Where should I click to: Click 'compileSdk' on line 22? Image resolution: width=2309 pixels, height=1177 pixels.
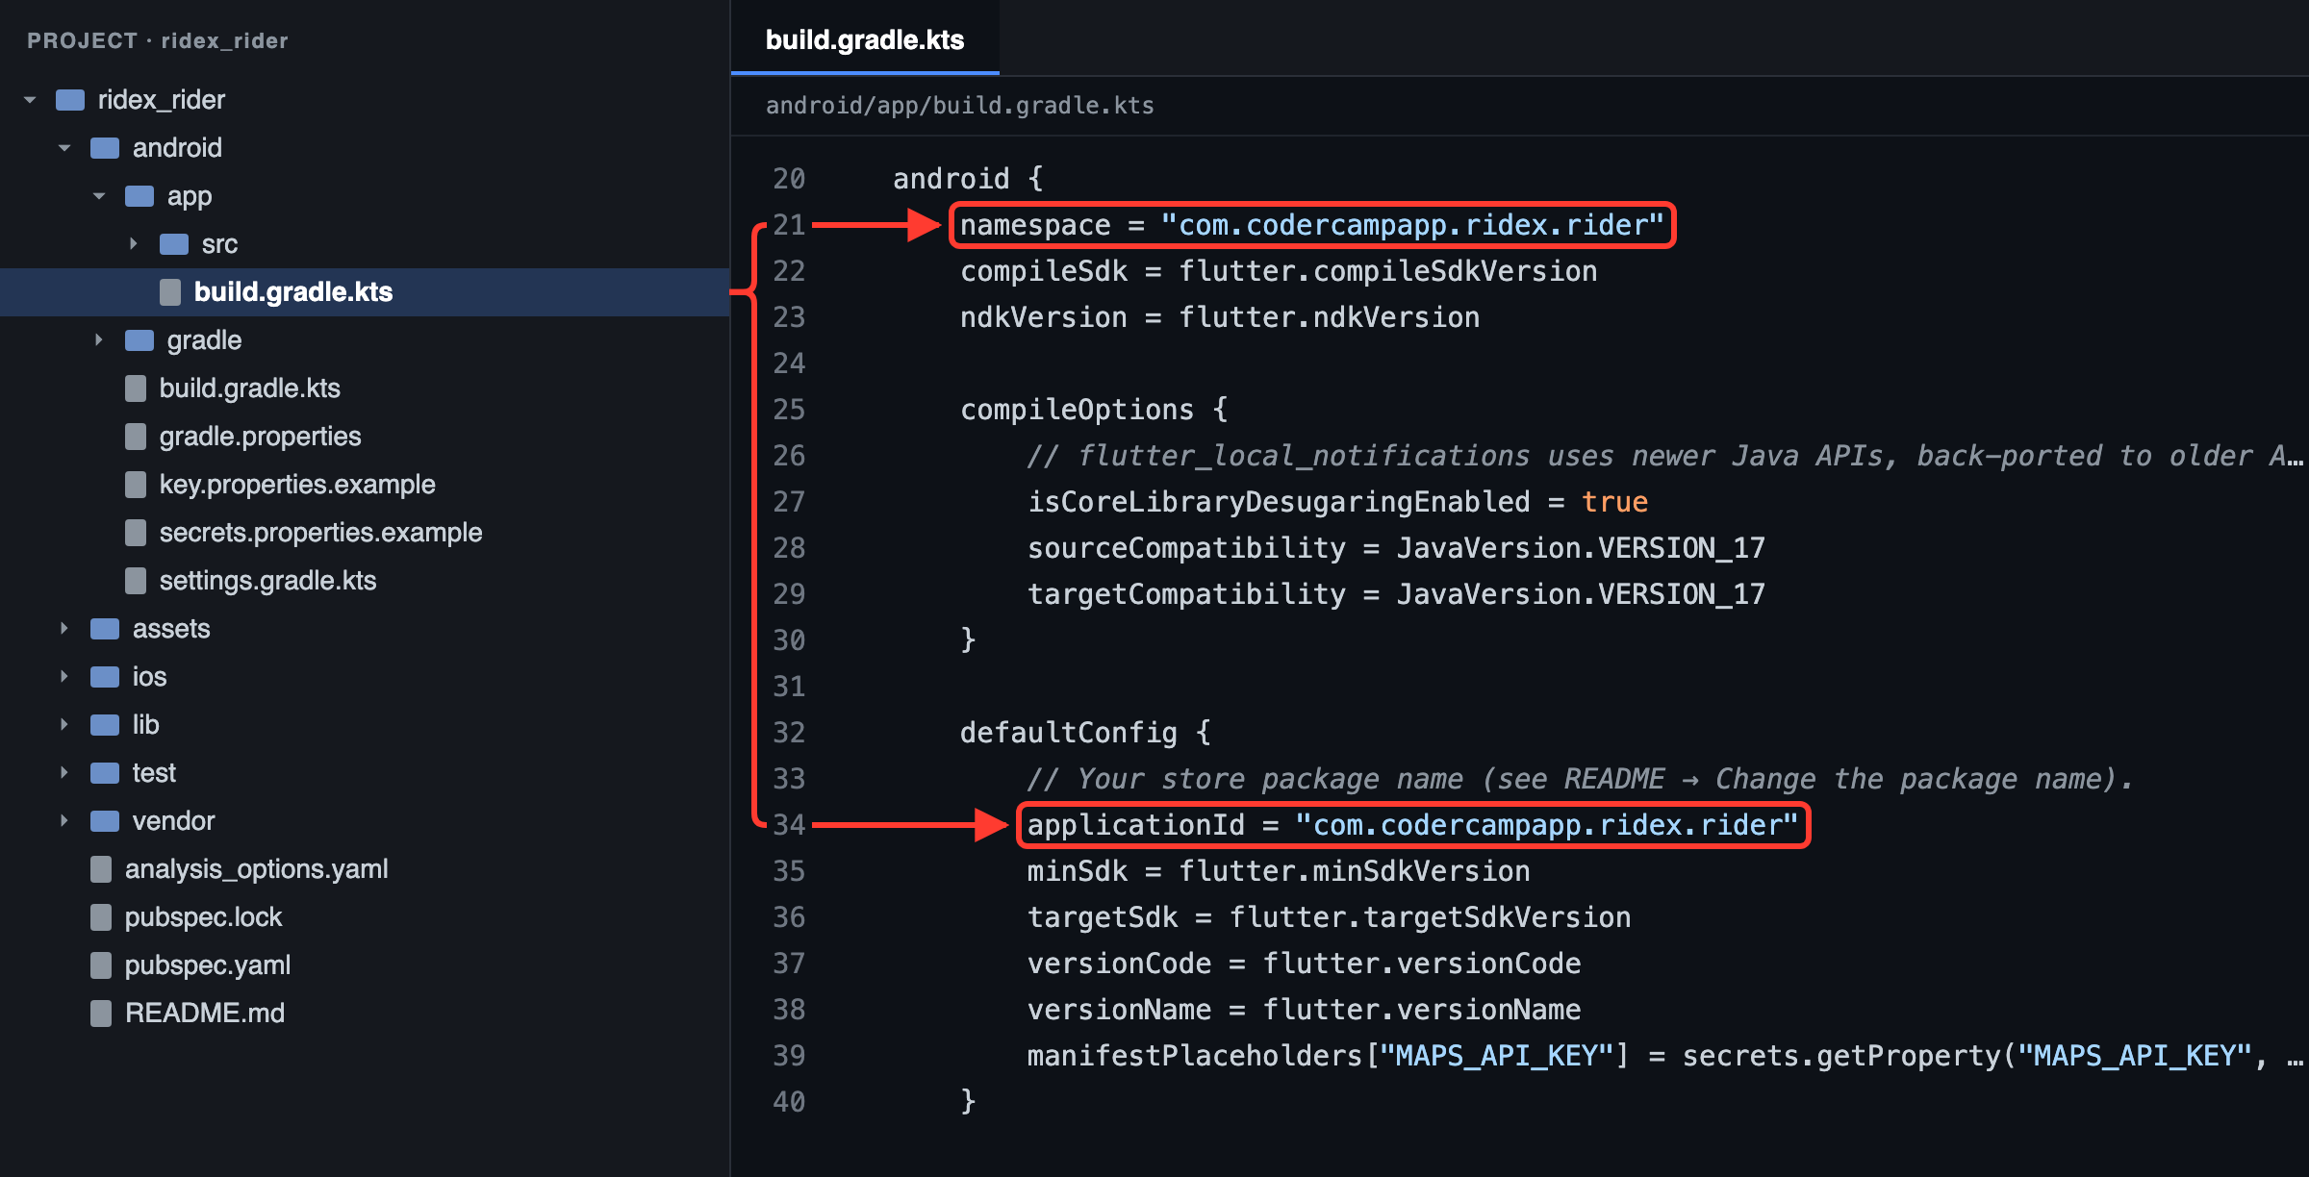point(1044,272)
